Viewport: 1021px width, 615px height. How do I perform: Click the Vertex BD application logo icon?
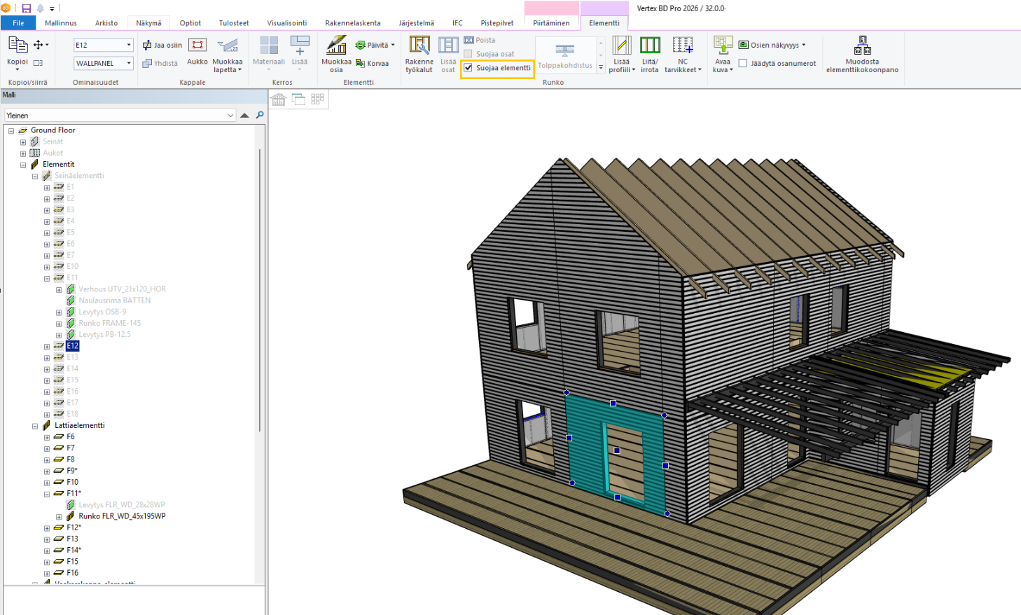[x=6, y=8]
